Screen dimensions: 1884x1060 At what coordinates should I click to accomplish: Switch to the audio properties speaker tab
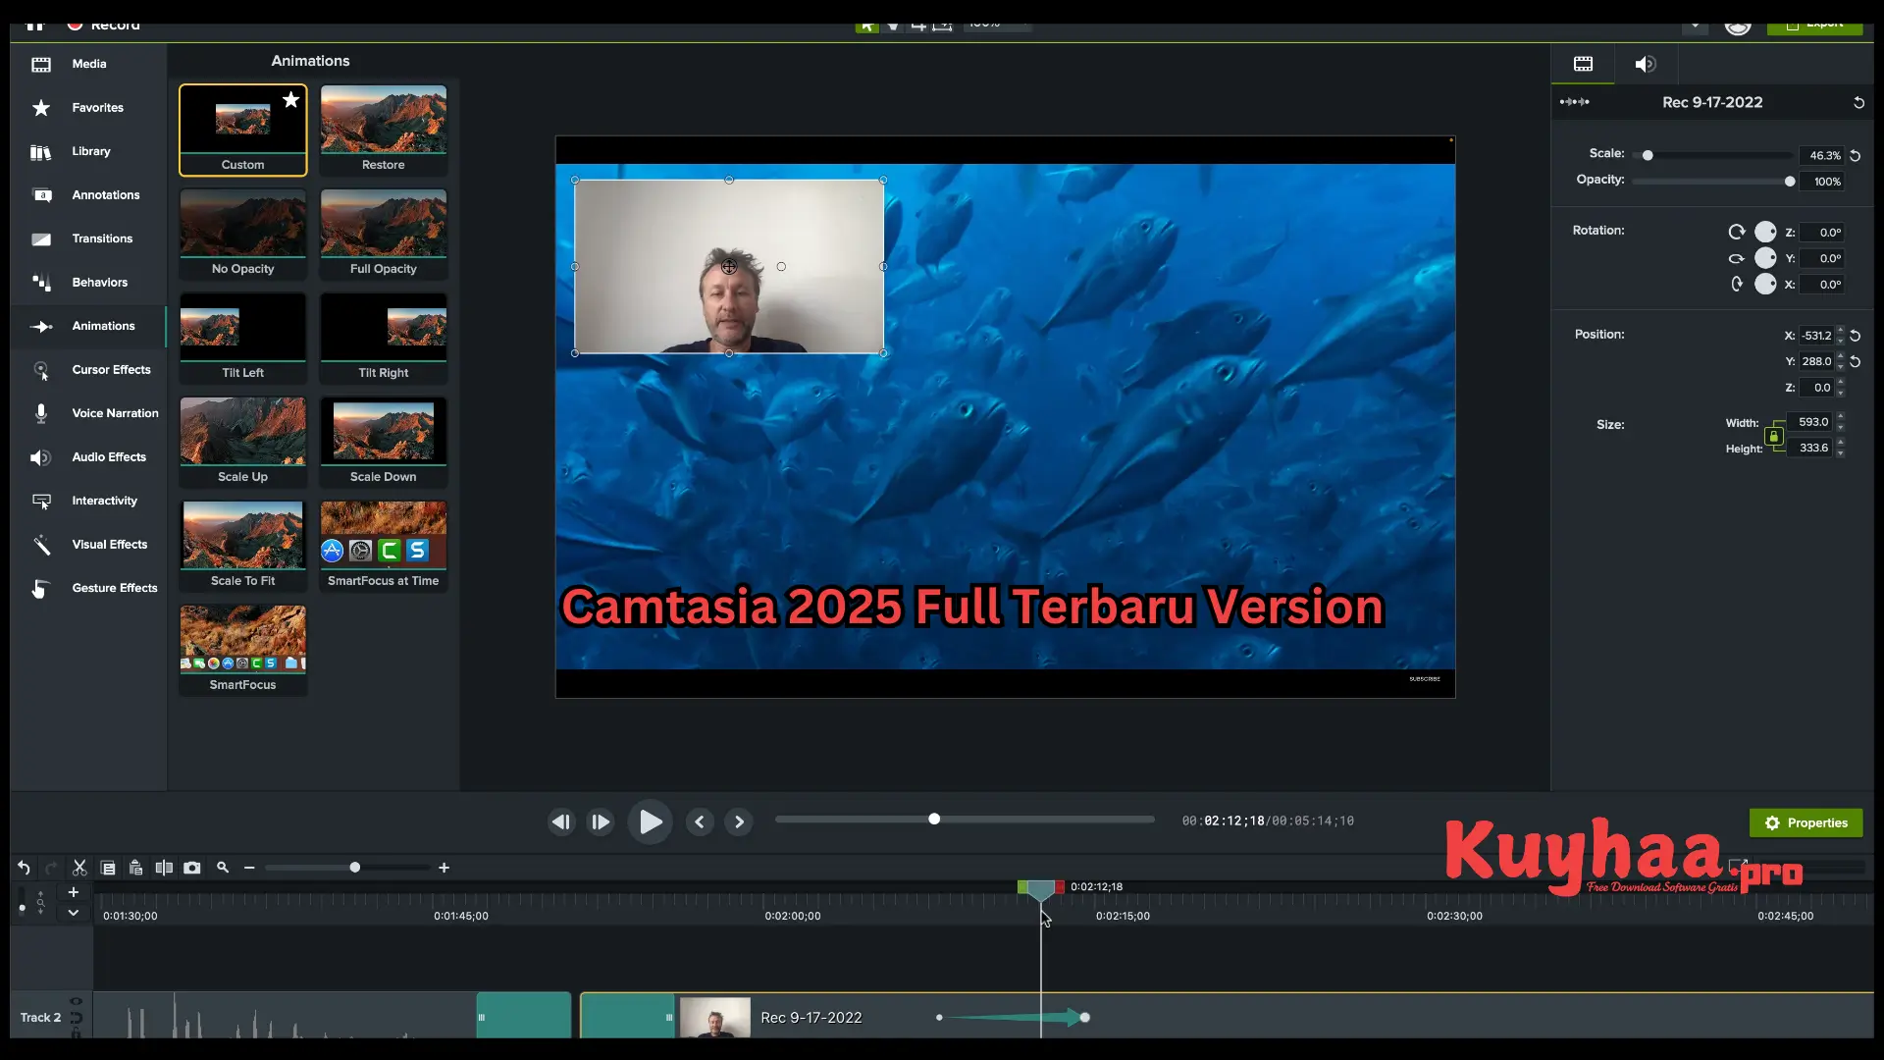coord(1646,64)
